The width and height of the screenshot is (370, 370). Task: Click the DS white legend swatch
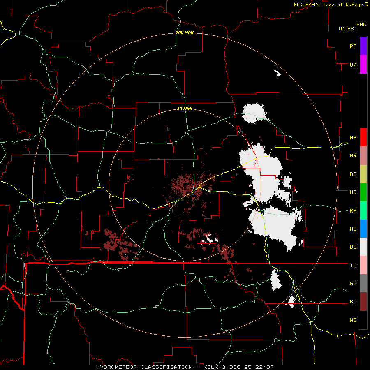coord(363,247)
